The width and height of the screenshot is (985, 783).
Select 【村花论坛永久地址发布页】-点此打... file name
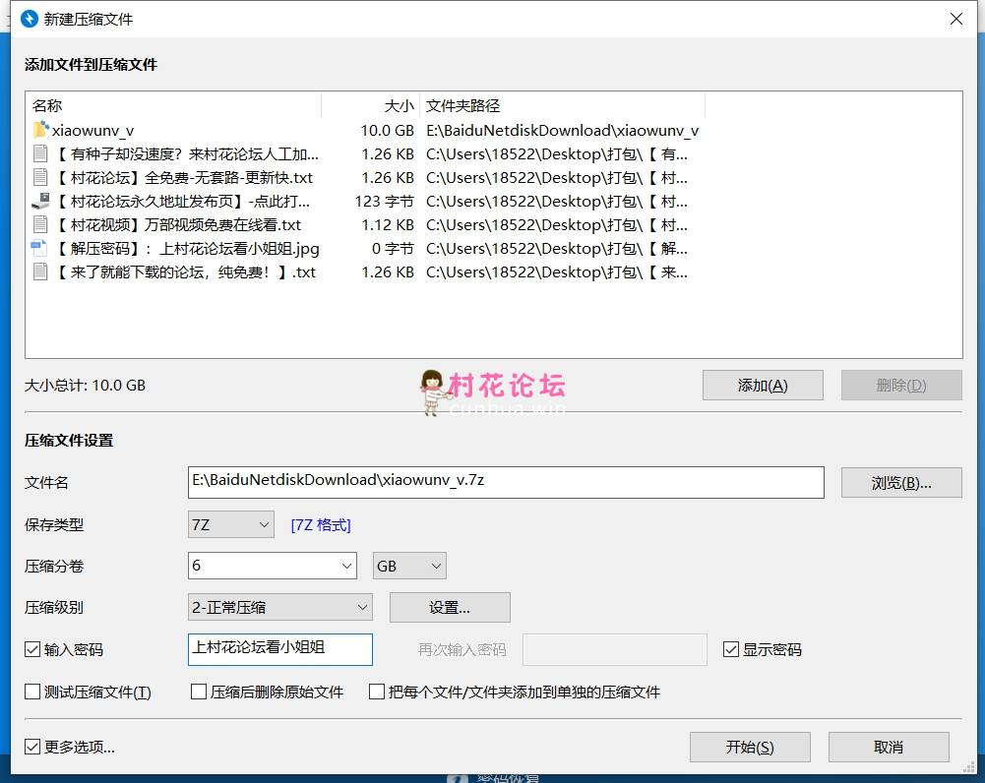[x=183, y=202]
